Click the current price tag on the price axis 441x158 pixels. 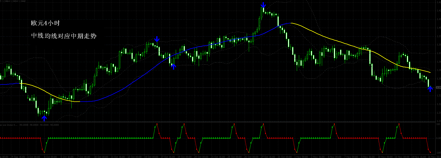coord(439,88)
